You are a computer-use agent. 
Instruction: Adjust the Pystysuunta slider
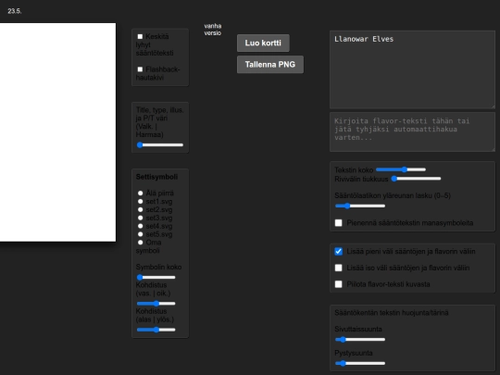coord(360,363)
